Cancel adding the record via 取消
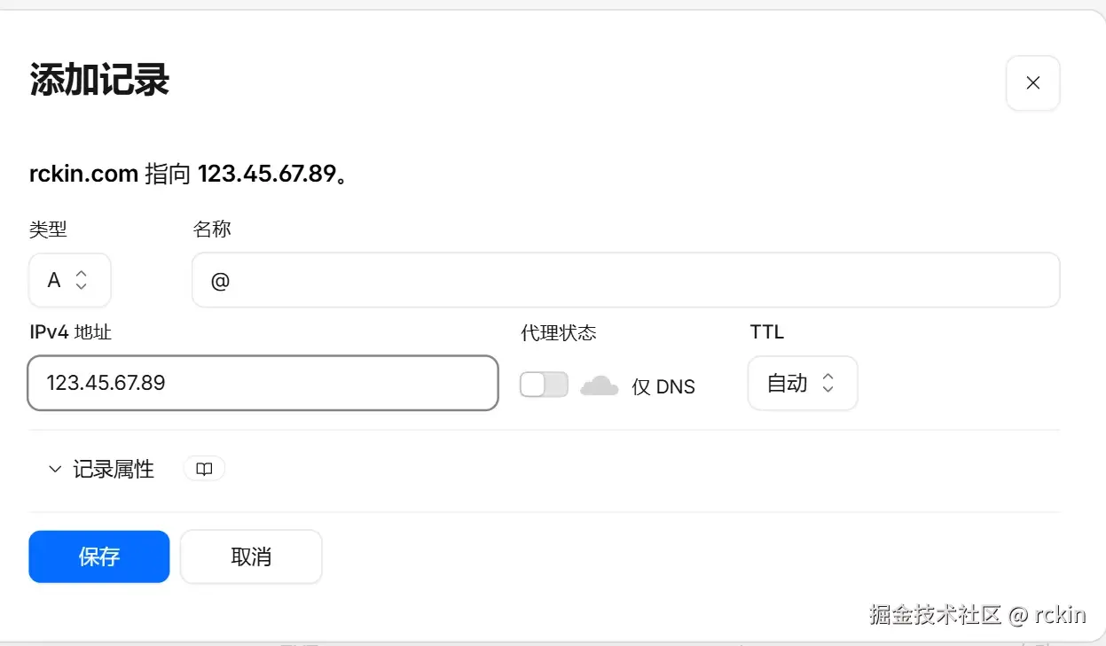1106x646 pixels. pos(251,556)
